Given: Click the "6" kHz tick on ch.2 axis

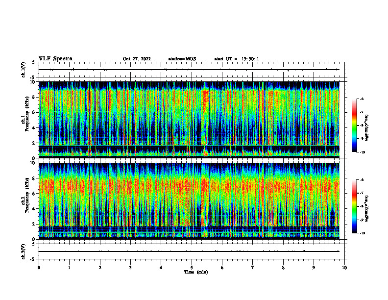Looking at the screenshot, I should pyautogui.click(x=34, y=193).
